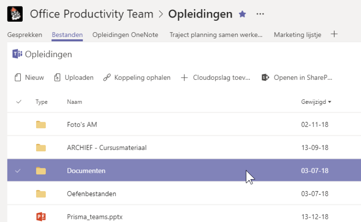Switch to the Gesprekken tab
Image resolution: width=361 pixels, height=222 pixels.
24,35
